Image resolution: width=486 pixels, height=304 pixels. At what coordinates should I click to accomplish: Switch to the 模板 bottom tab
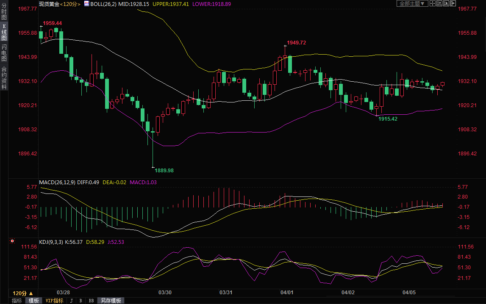click(x=33, y=301)
